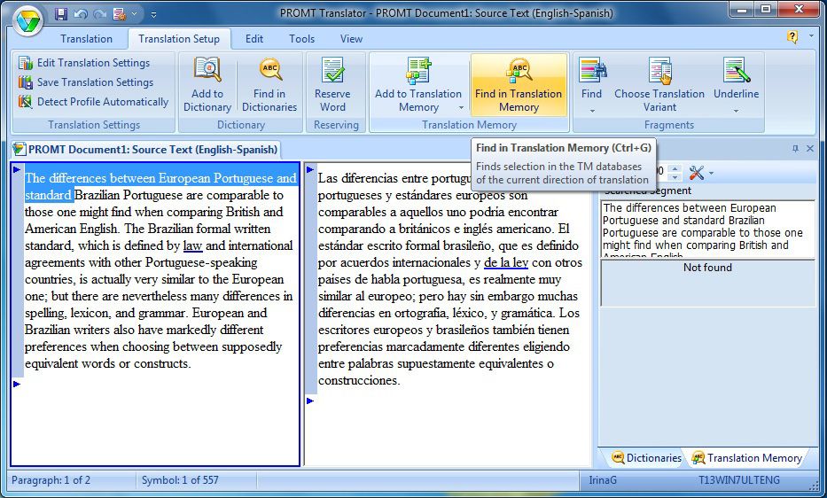This screenshot has width=827, height=498.
Task: Click the Add to Translation Memory icon
Action: point(418,71)
